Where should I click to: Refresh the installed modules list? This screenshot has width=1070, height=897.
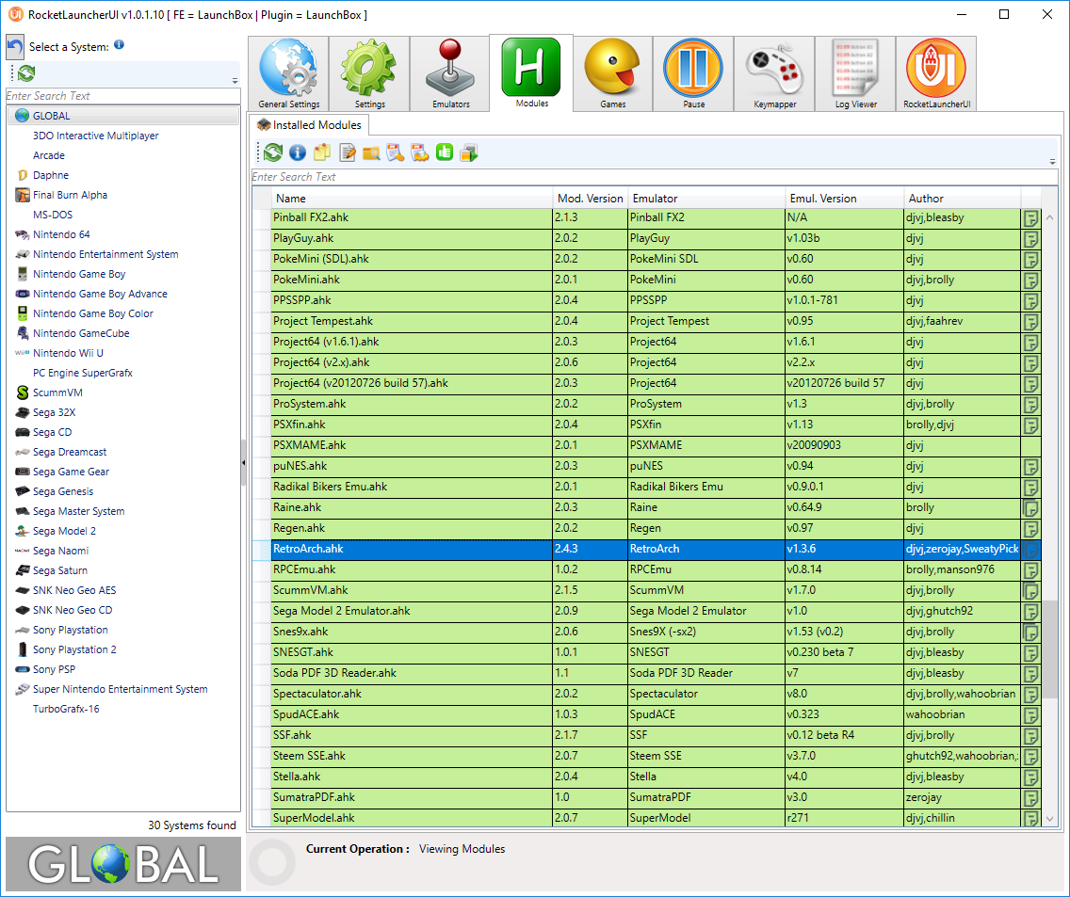coord(274,152)
